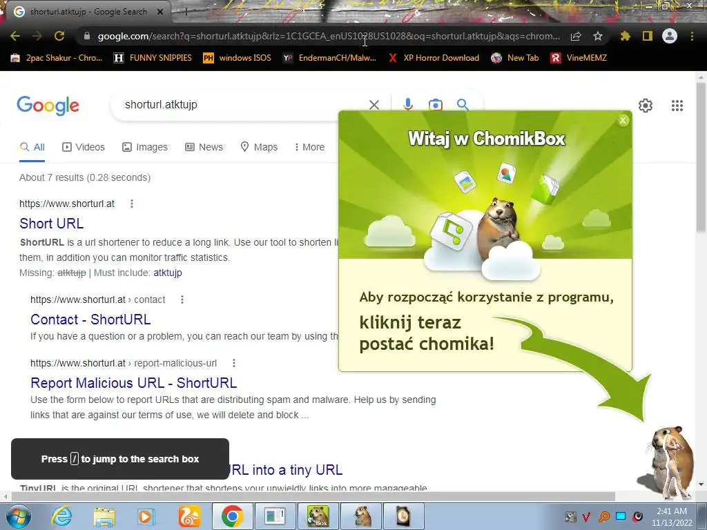707x530 pixels.
Task: Go back to the previous page
Action: 15,36
